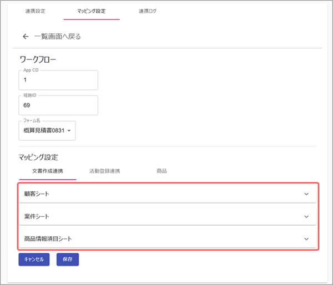Switch to the 連携設定 tab

point(36,11)
